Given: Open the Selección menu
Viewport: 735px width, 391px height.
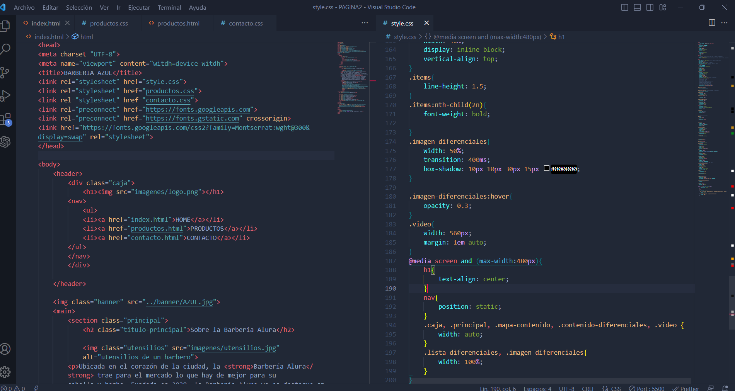Looking at the screenshot, I should click(x=79, y=7).
